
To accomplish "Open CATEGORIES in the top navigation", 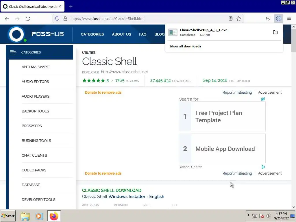I will (x=92, y=34).
